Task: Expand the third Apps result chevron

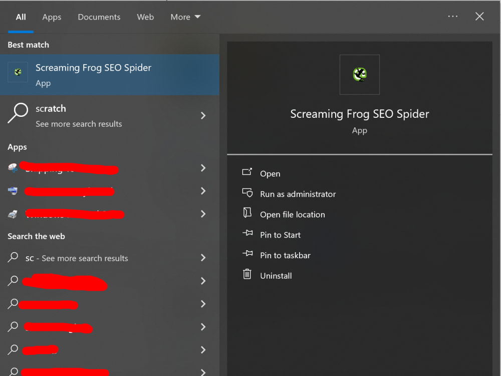Action: (x=203, y=214)
